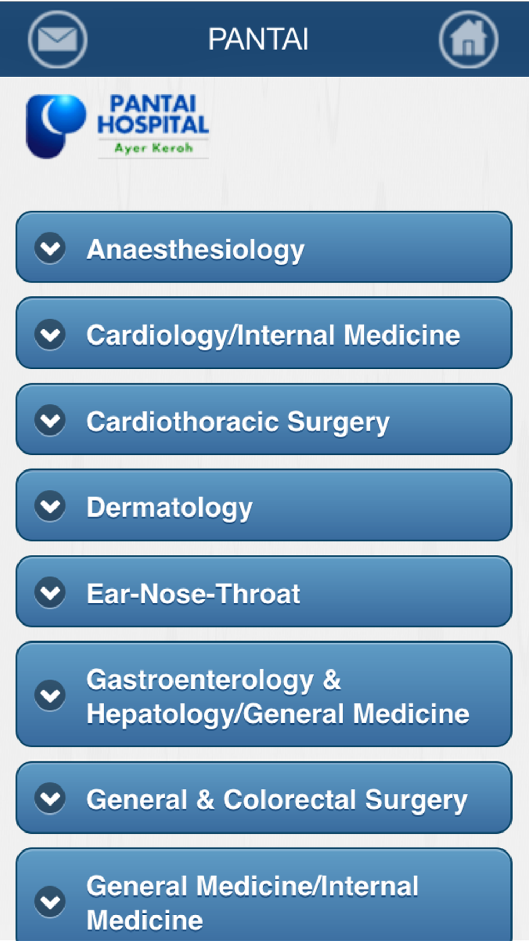Go to home via house icon

468,40
